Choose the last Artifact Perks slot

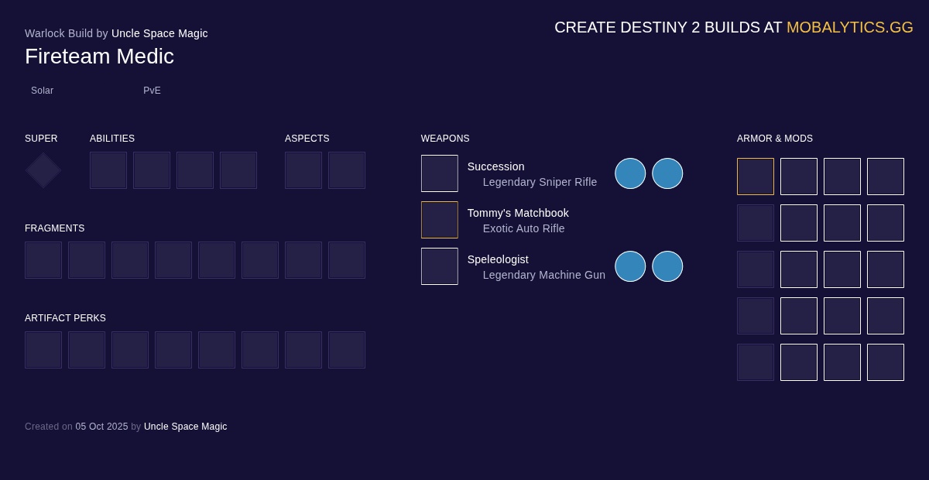coord(347,350)
